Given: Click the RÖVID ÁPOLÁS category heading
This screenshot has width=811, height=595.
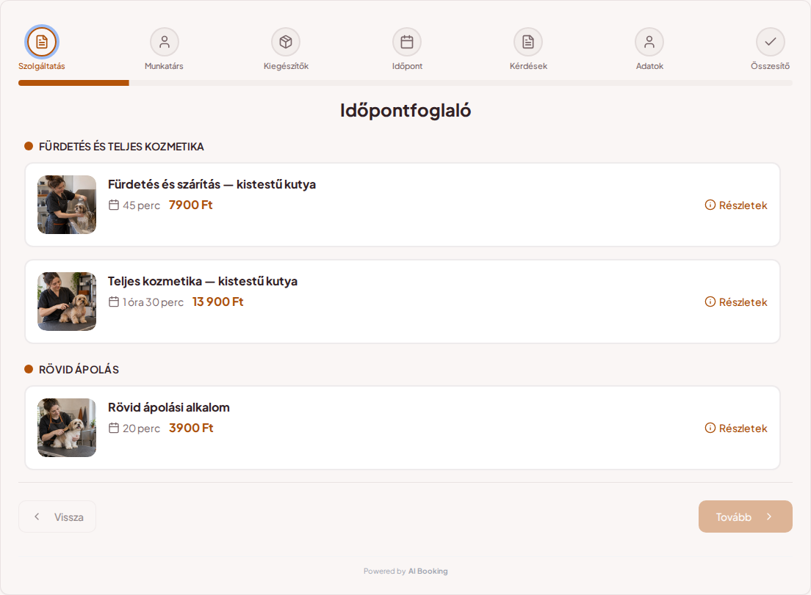Looking at the screenshot, I should (x=79, y=370).
